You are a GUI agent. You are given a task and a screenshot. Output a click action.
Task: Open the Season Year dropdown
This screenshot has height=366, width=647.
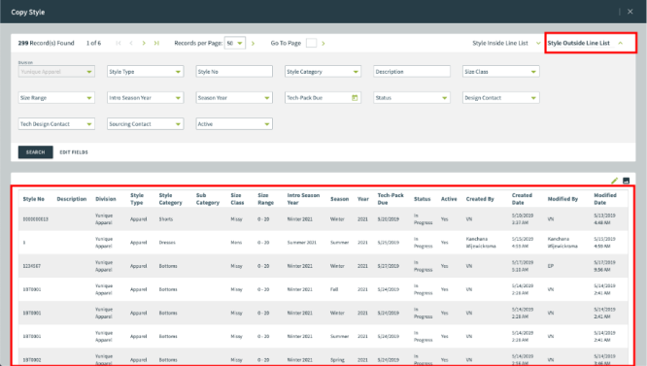234,98
